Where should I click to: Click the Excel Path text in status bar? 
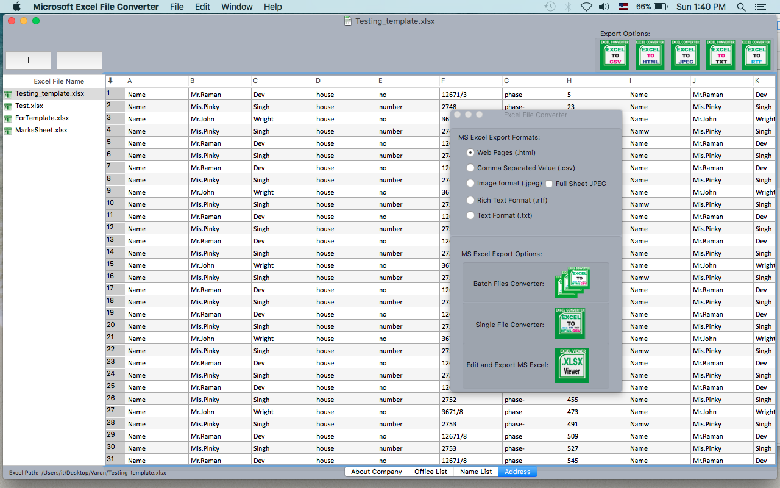(87, 473)
